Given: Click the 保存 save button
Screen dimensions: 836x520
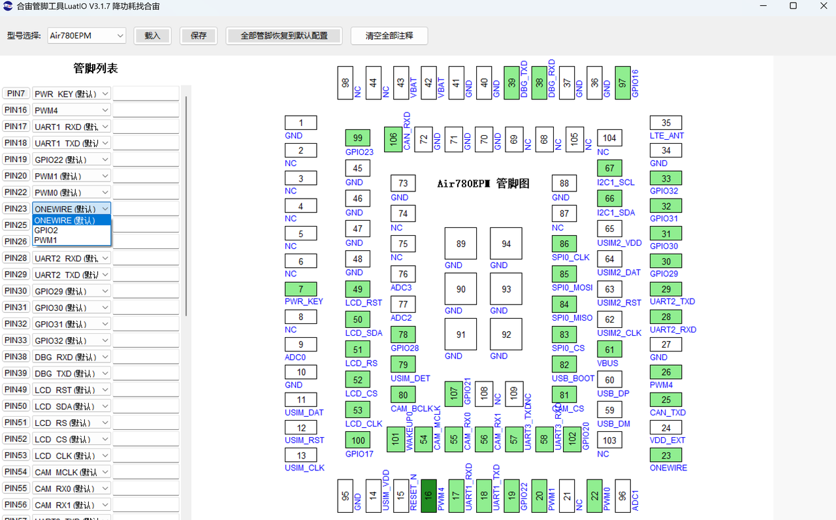Looking at the screenshot, I should [x=199, y=36].
